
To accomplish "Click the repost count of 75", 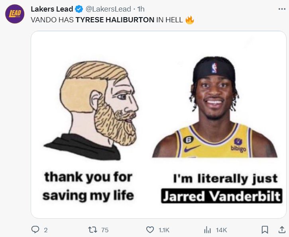I will coord(105,230).
